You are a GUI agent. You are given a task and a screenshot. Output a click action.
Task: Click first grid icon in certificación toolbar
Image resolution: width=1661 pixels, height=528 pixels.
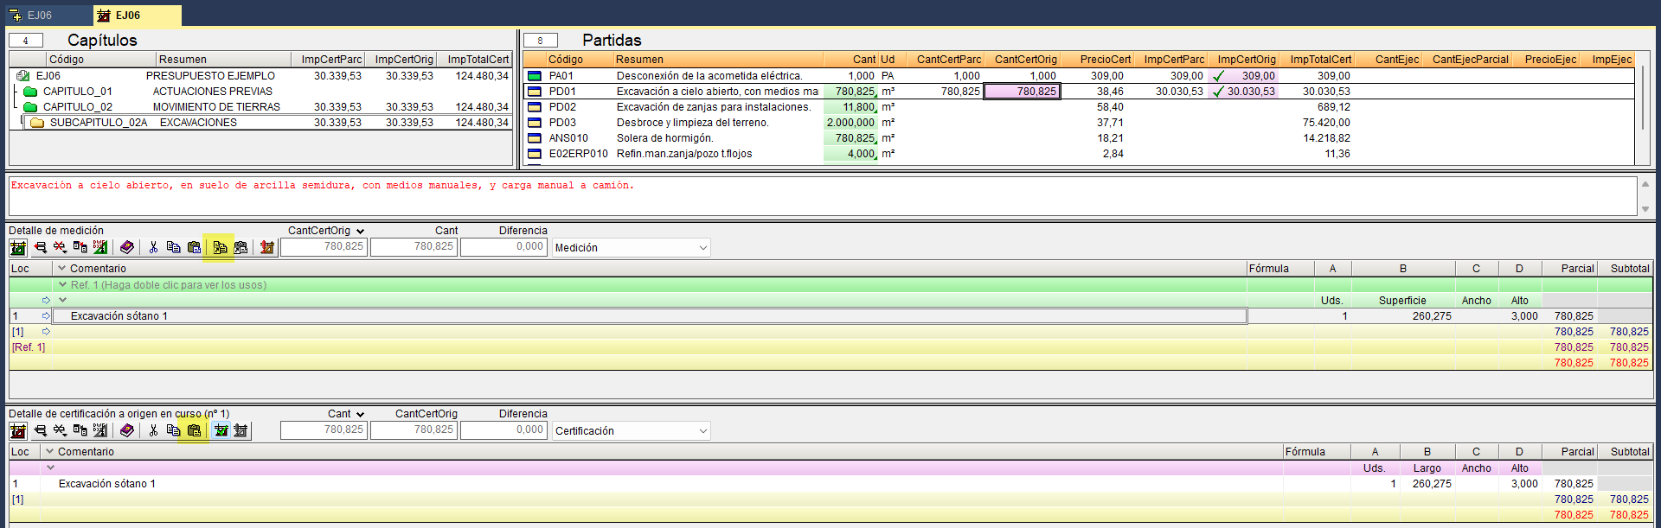point(17,430)
